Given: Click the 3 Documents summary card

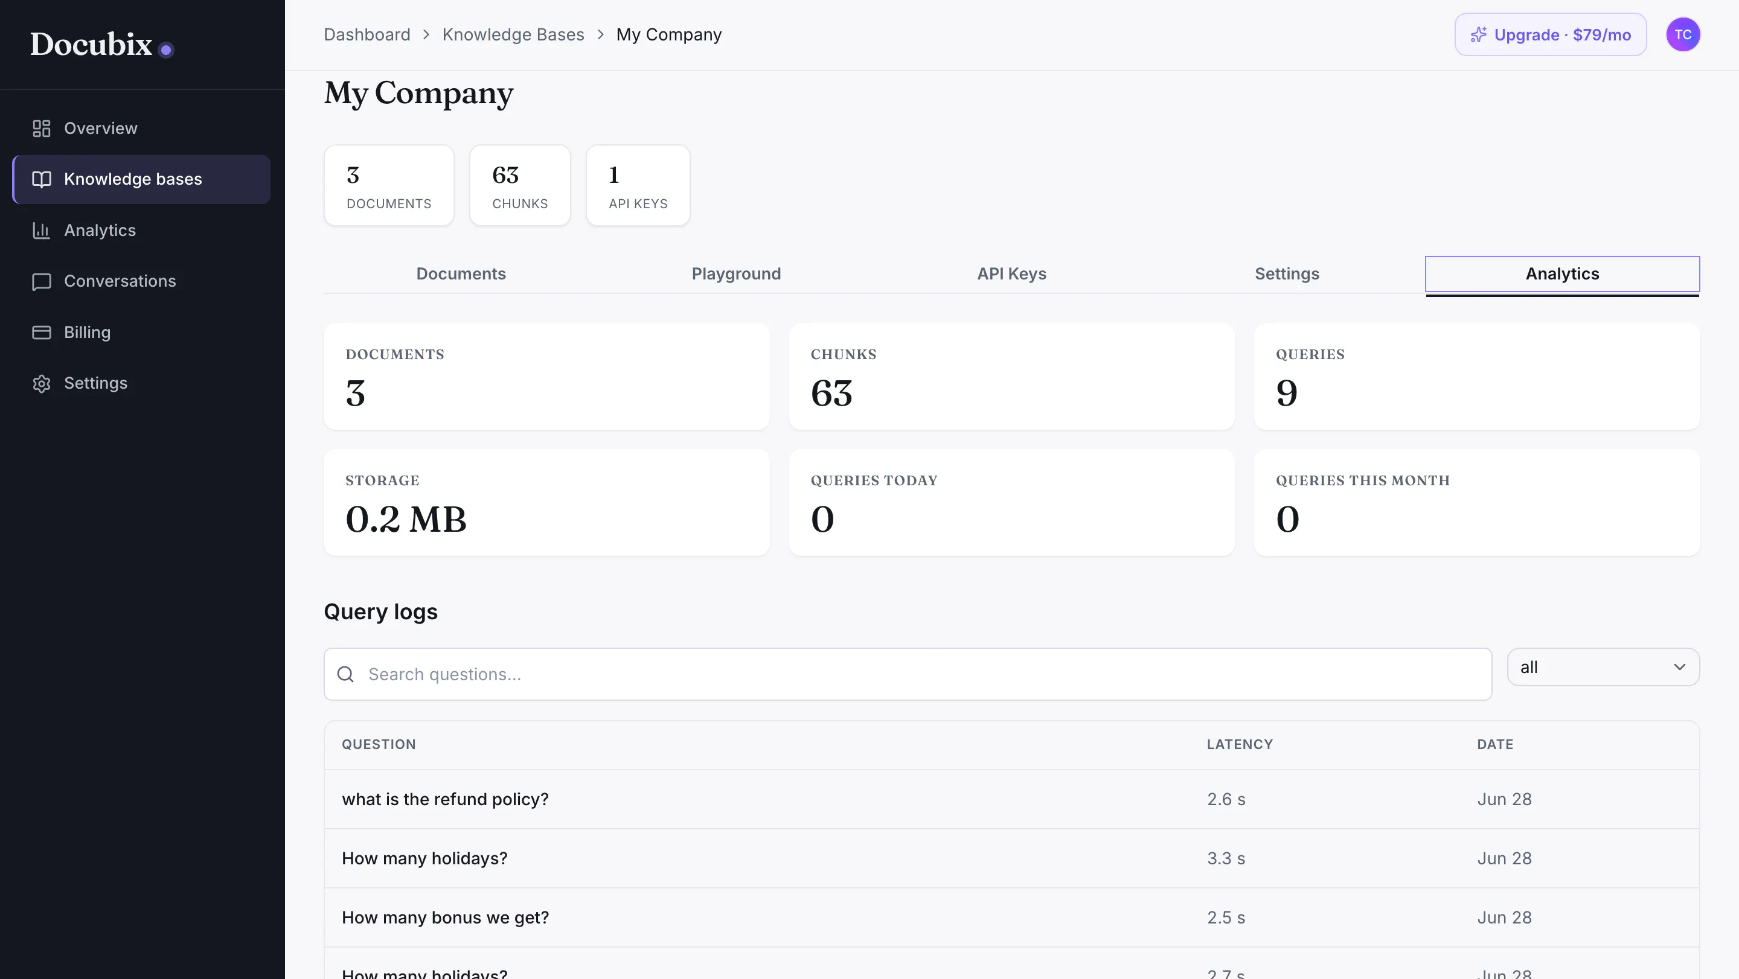Looking at the screenshot, I should (x=389, y=185).
